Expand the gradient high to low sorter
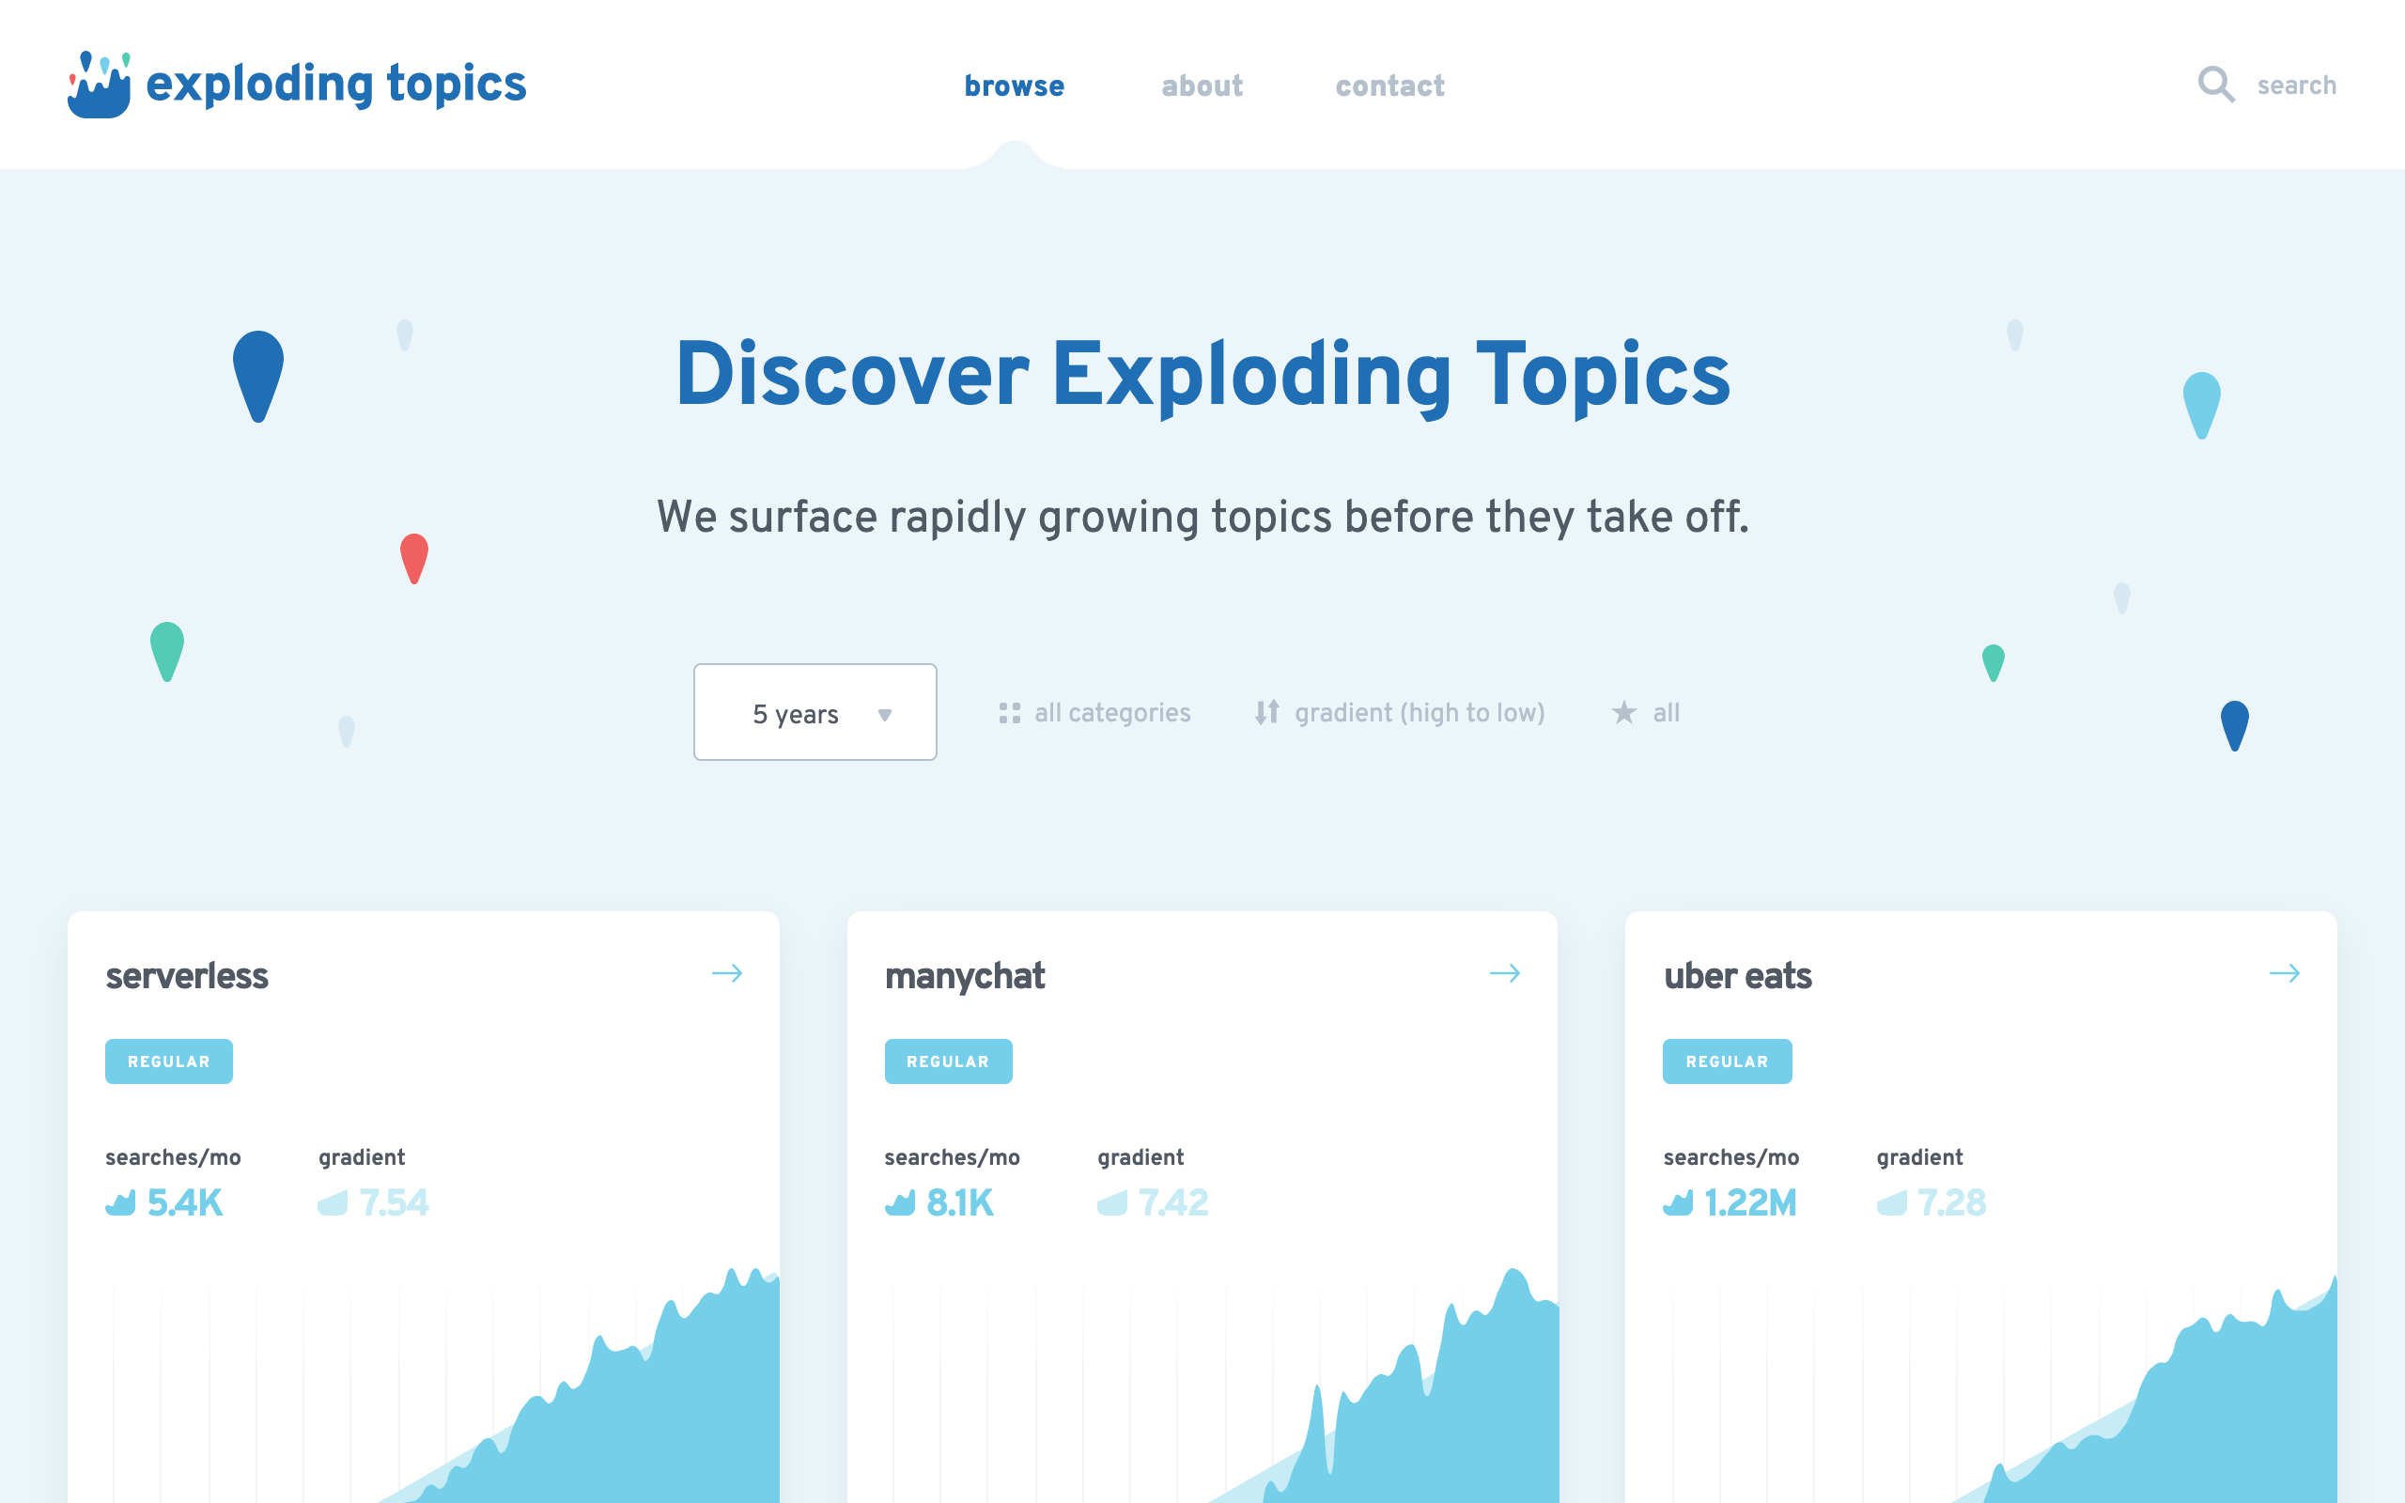 click(x=1418, y=710)
